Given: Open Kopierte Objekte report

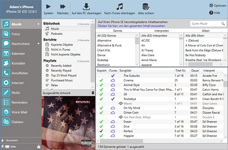Looking at the screenshot, I should (67, 45).
